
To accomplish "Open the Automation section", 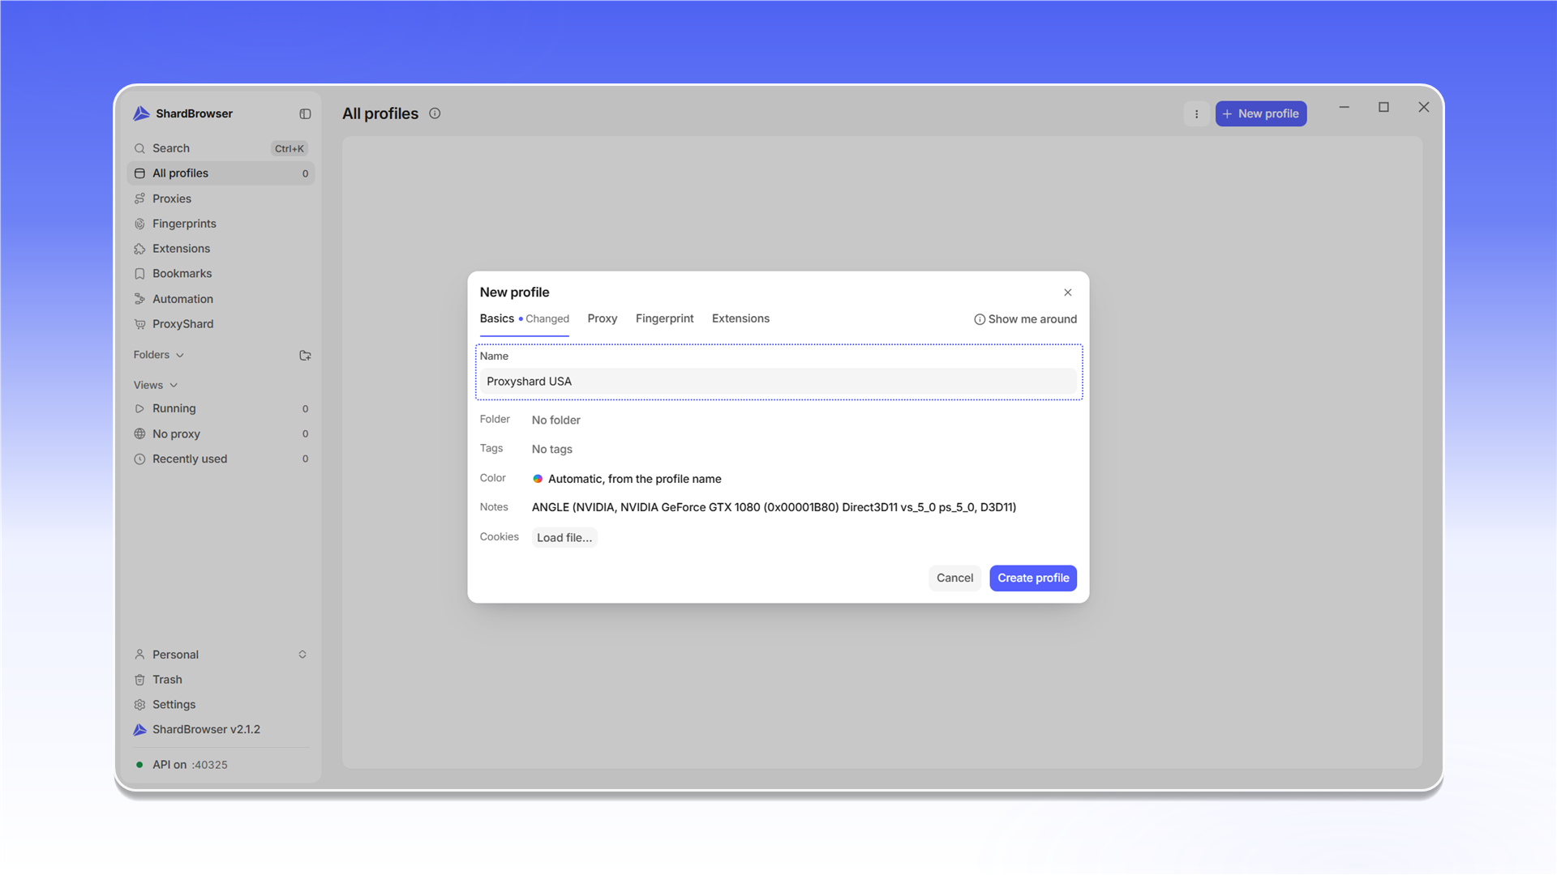I will (x=221, y=299).
